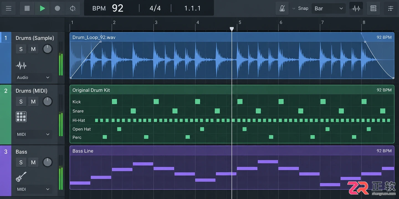Click the Perc row label
The image size is (399, 199).
pos(77,137)
